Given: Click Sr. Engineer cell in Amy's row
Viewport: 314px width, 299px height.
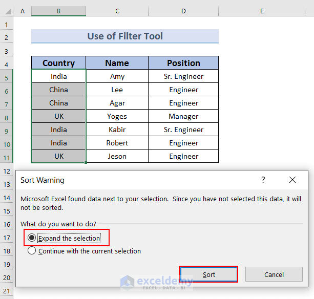Looking at the screenshot, I should (183, 76).
